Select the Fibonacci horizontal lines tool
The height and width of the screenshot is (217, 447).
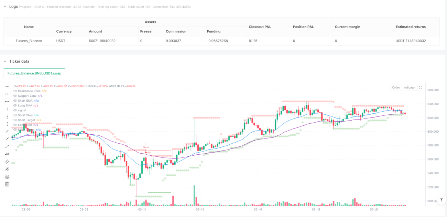click(x=7, y=176)
